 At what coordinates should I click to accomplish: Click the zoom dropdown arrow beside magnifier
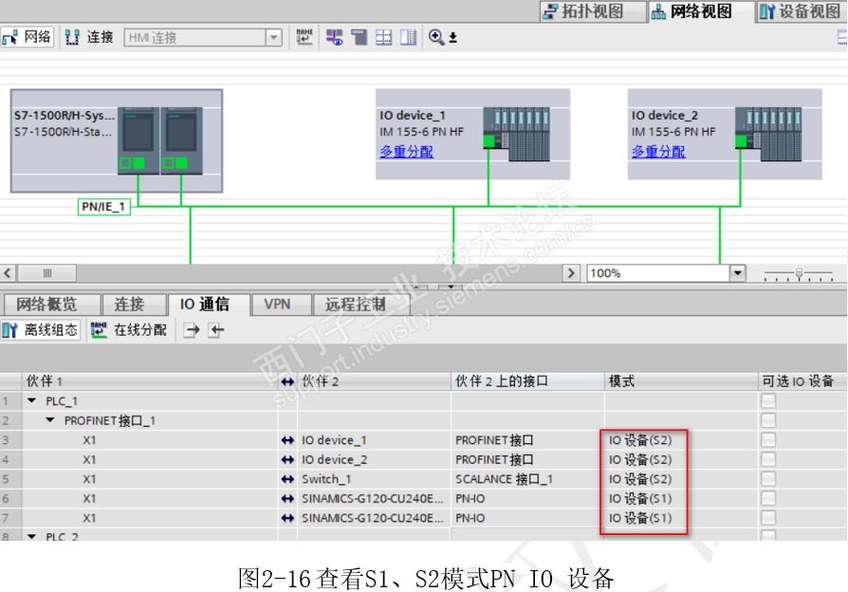(453, 37)
